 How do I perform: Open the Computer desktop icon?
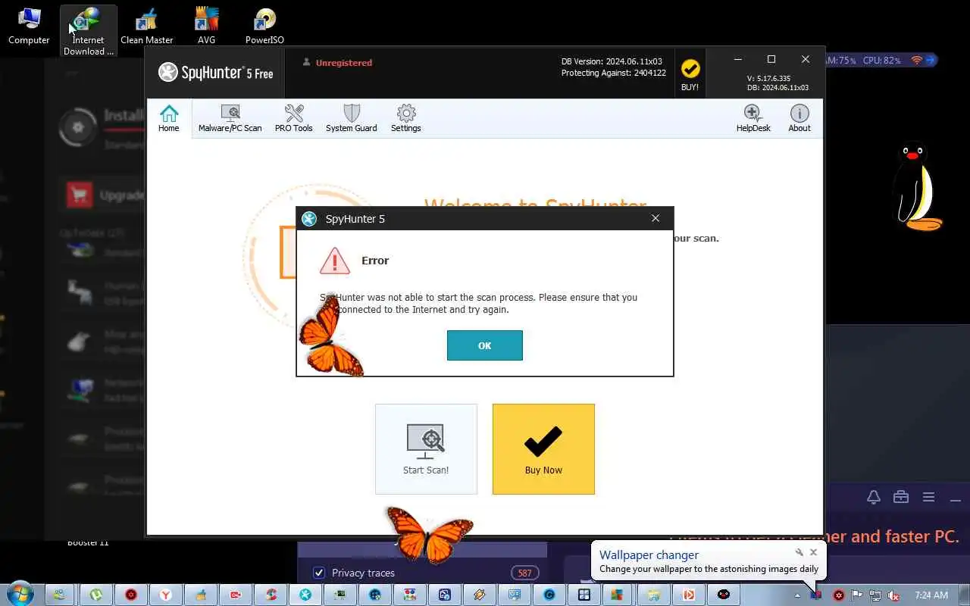29,27
